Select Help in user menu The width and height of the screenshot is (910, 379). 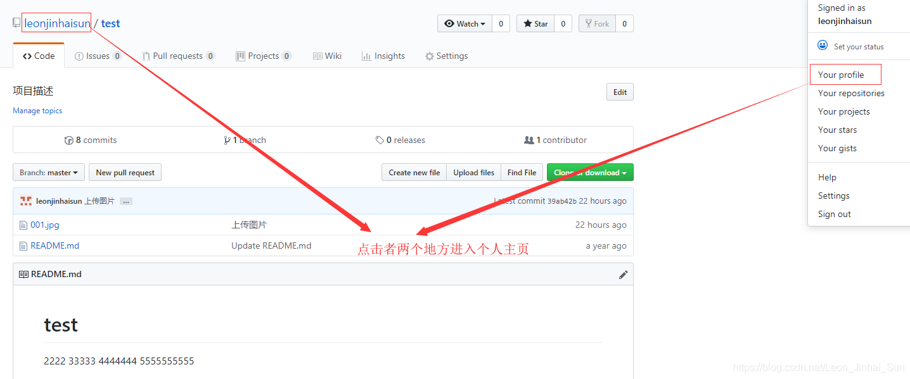coord(827,177)
